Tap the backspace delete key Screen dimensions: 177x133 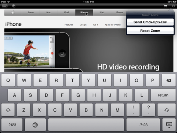169,80
